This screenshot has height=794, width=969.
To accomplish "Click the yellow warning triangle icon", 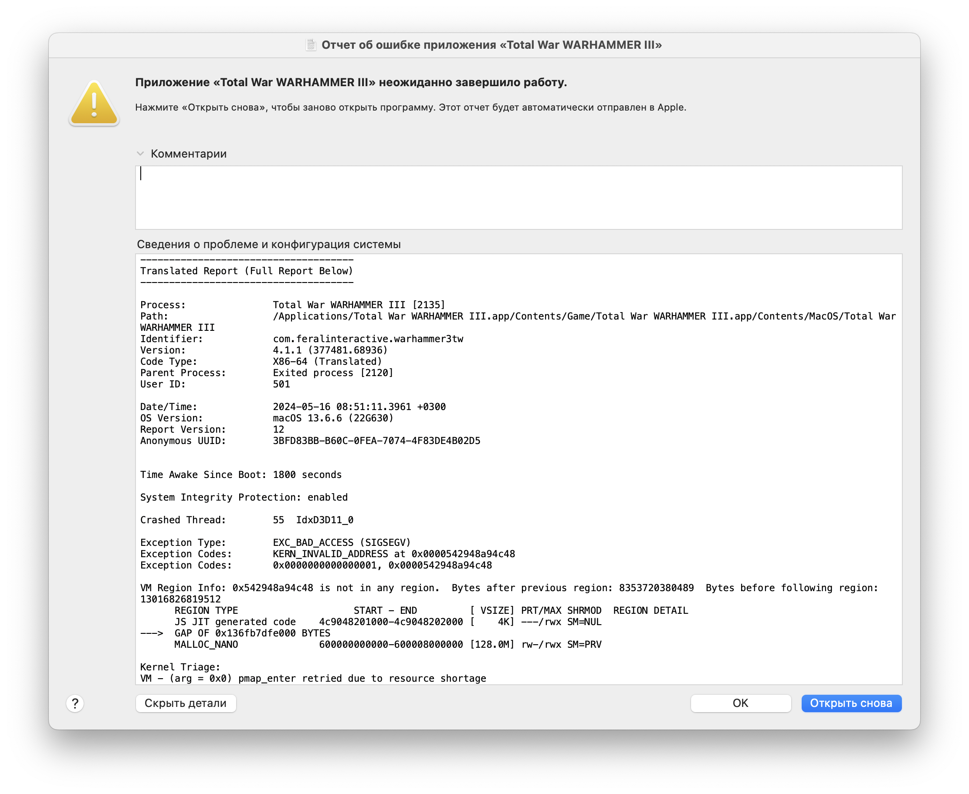I will point(94,103).
